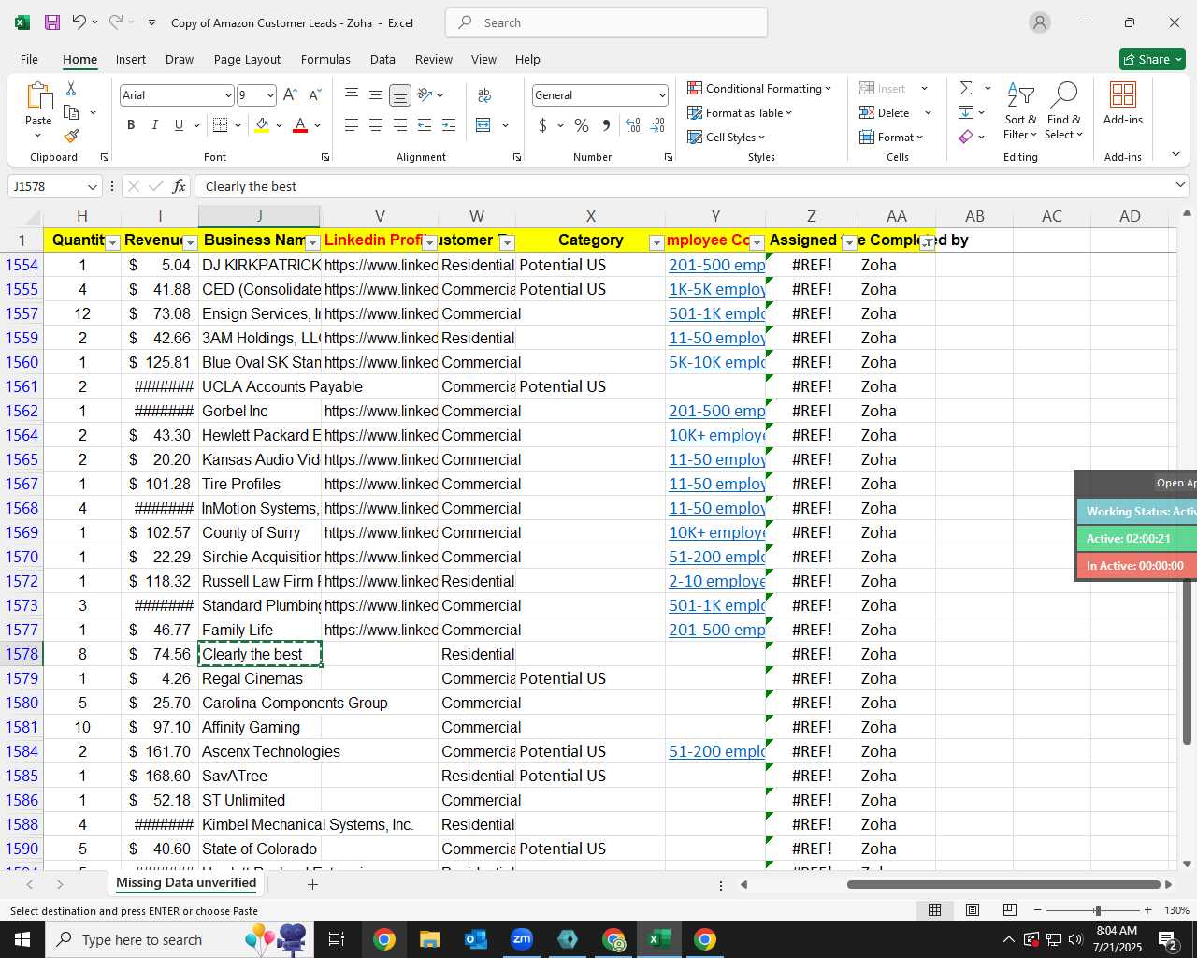This screenshot has height=958, width=1197.
Task: Open the File menu
Action: pos(29,59)
